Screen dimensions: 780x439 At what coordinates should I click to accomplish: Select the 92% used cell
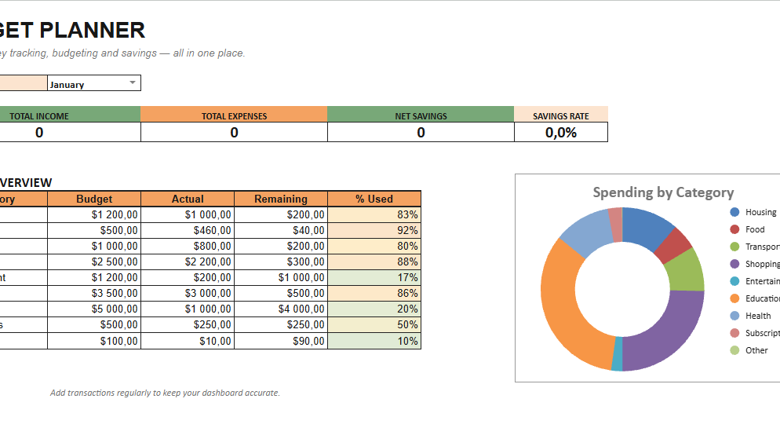pos(374,230)
